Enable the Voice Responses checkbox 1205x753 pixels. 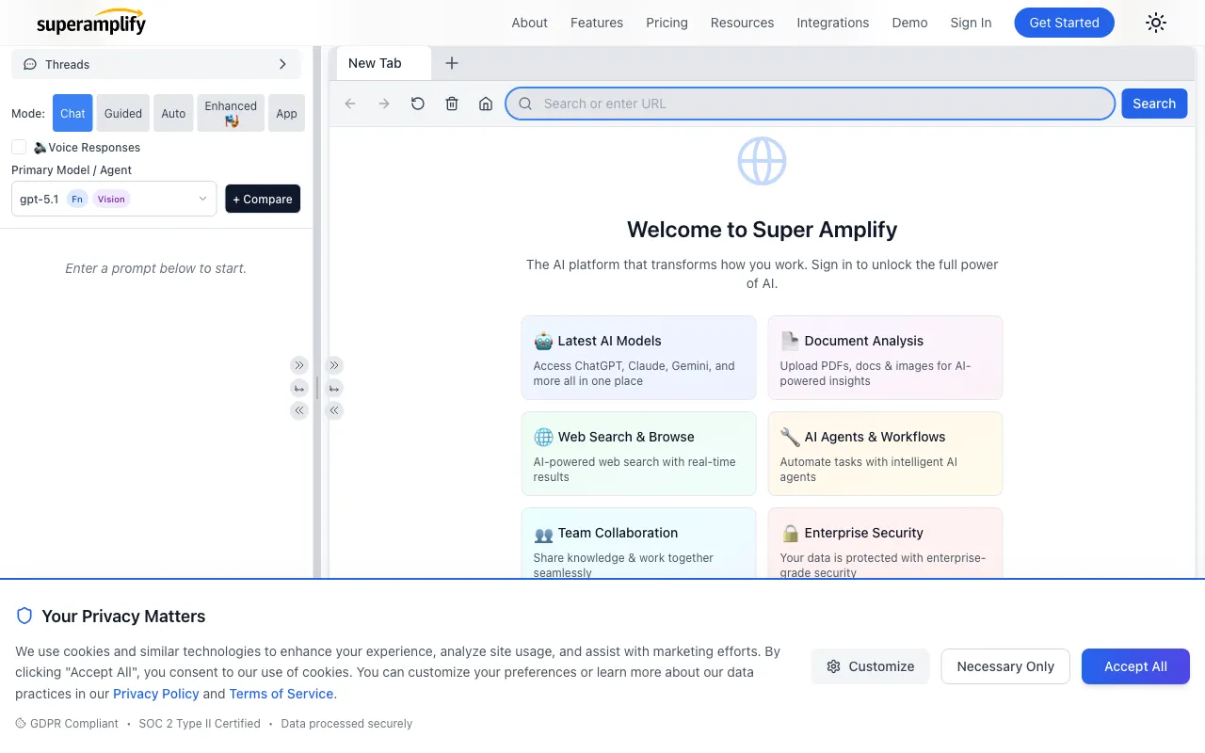pyautogui.click(x=19, y=147)
